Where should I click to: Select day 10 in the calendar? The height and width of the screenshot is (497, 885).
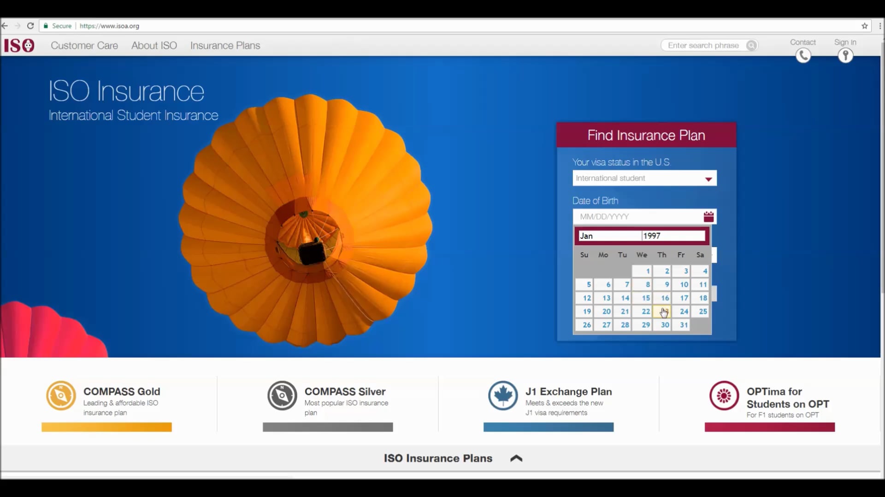pyautogui.click(x=681, y=284)
